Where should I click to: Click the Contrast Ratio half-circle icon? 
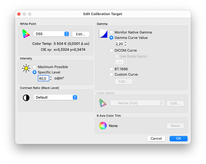pyautogui.click(x=26, y=98)
